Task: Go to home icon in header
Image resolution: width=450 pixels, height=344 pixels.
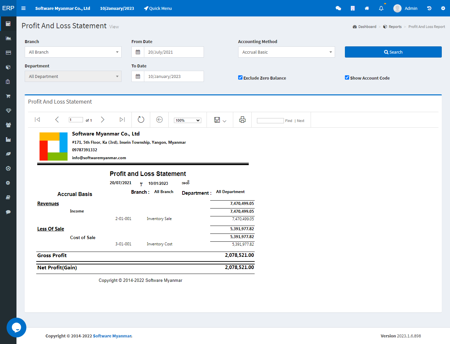Action: (367, 8)
